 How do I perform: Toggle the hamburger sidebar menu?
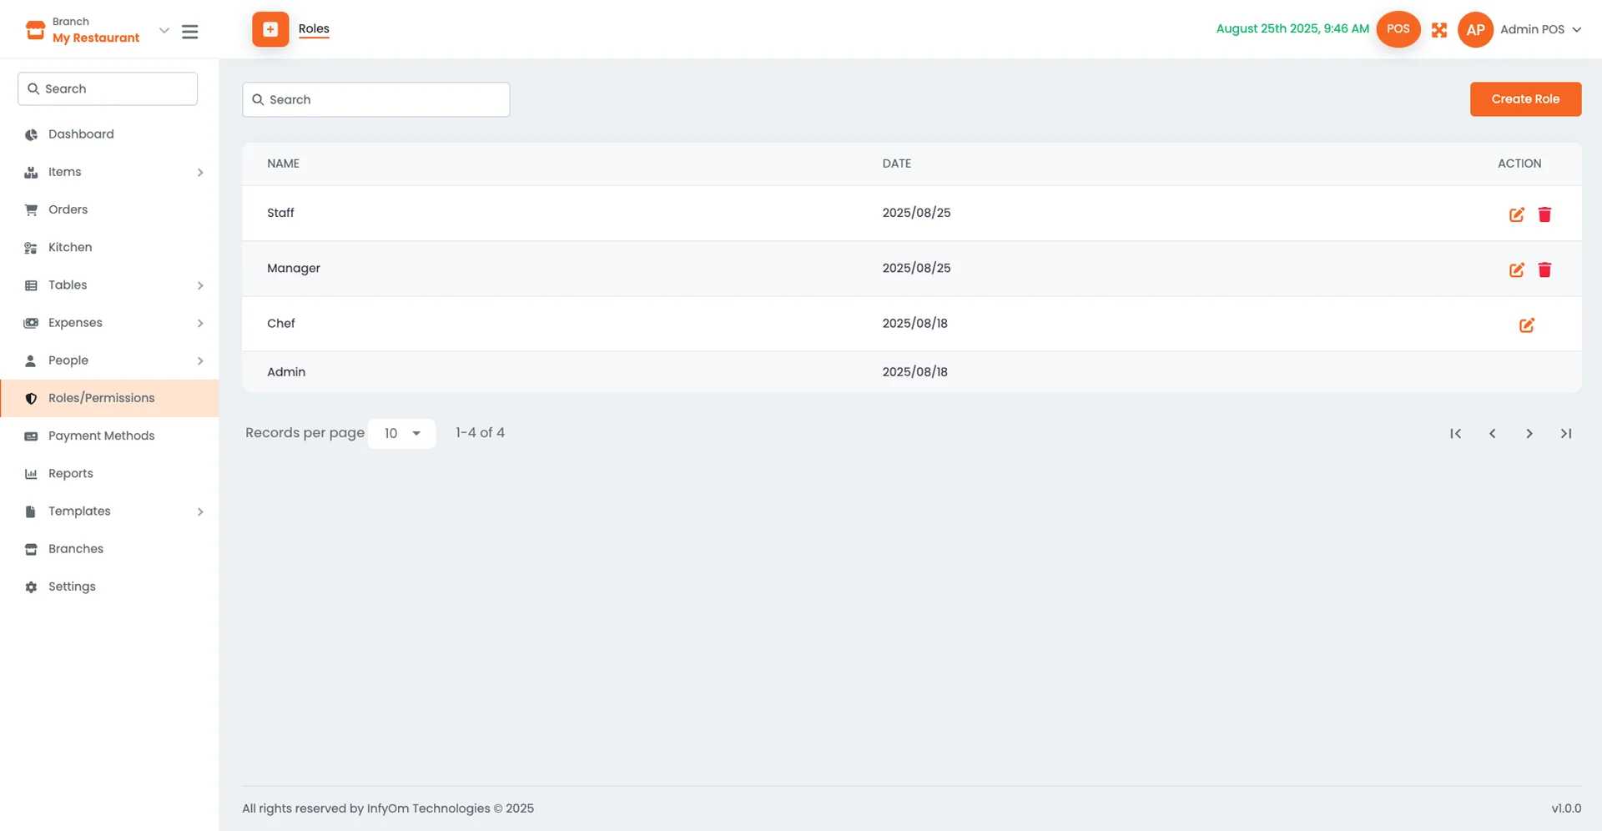point(190,32)
